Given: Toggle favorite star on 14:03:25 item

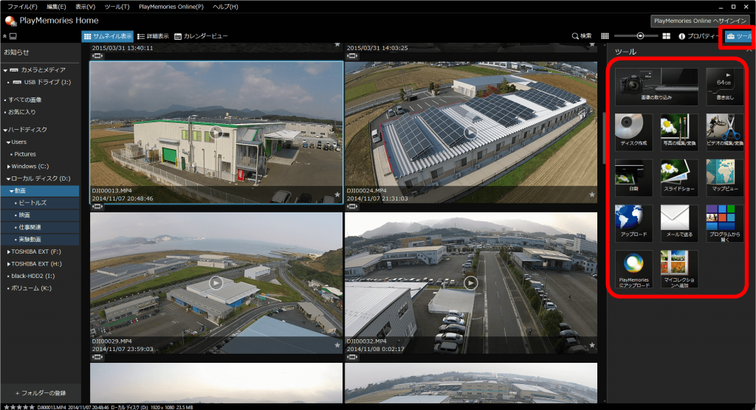Looking at the screenshot, I should (x=592, y=45).
